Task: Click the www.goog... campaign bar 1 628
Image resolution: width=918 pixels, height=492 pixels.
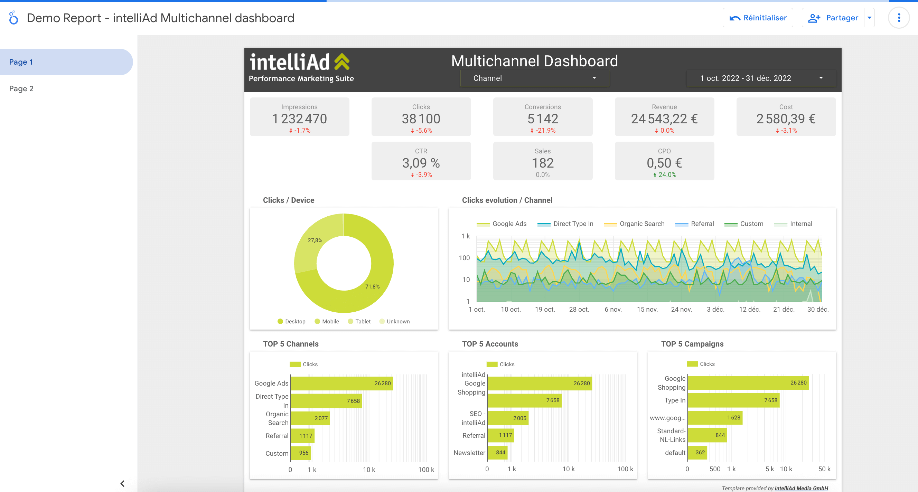Action: click(715, 417)
